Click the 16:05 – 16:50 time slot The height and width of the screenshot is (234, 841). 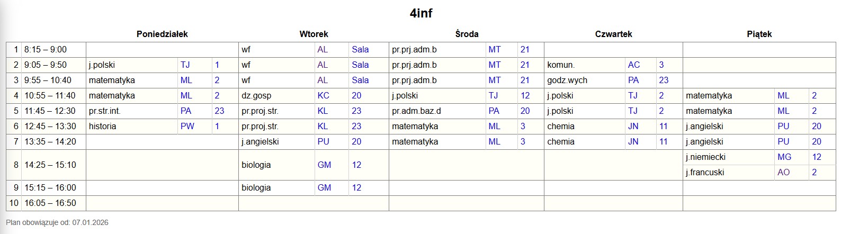click(50, 203)
